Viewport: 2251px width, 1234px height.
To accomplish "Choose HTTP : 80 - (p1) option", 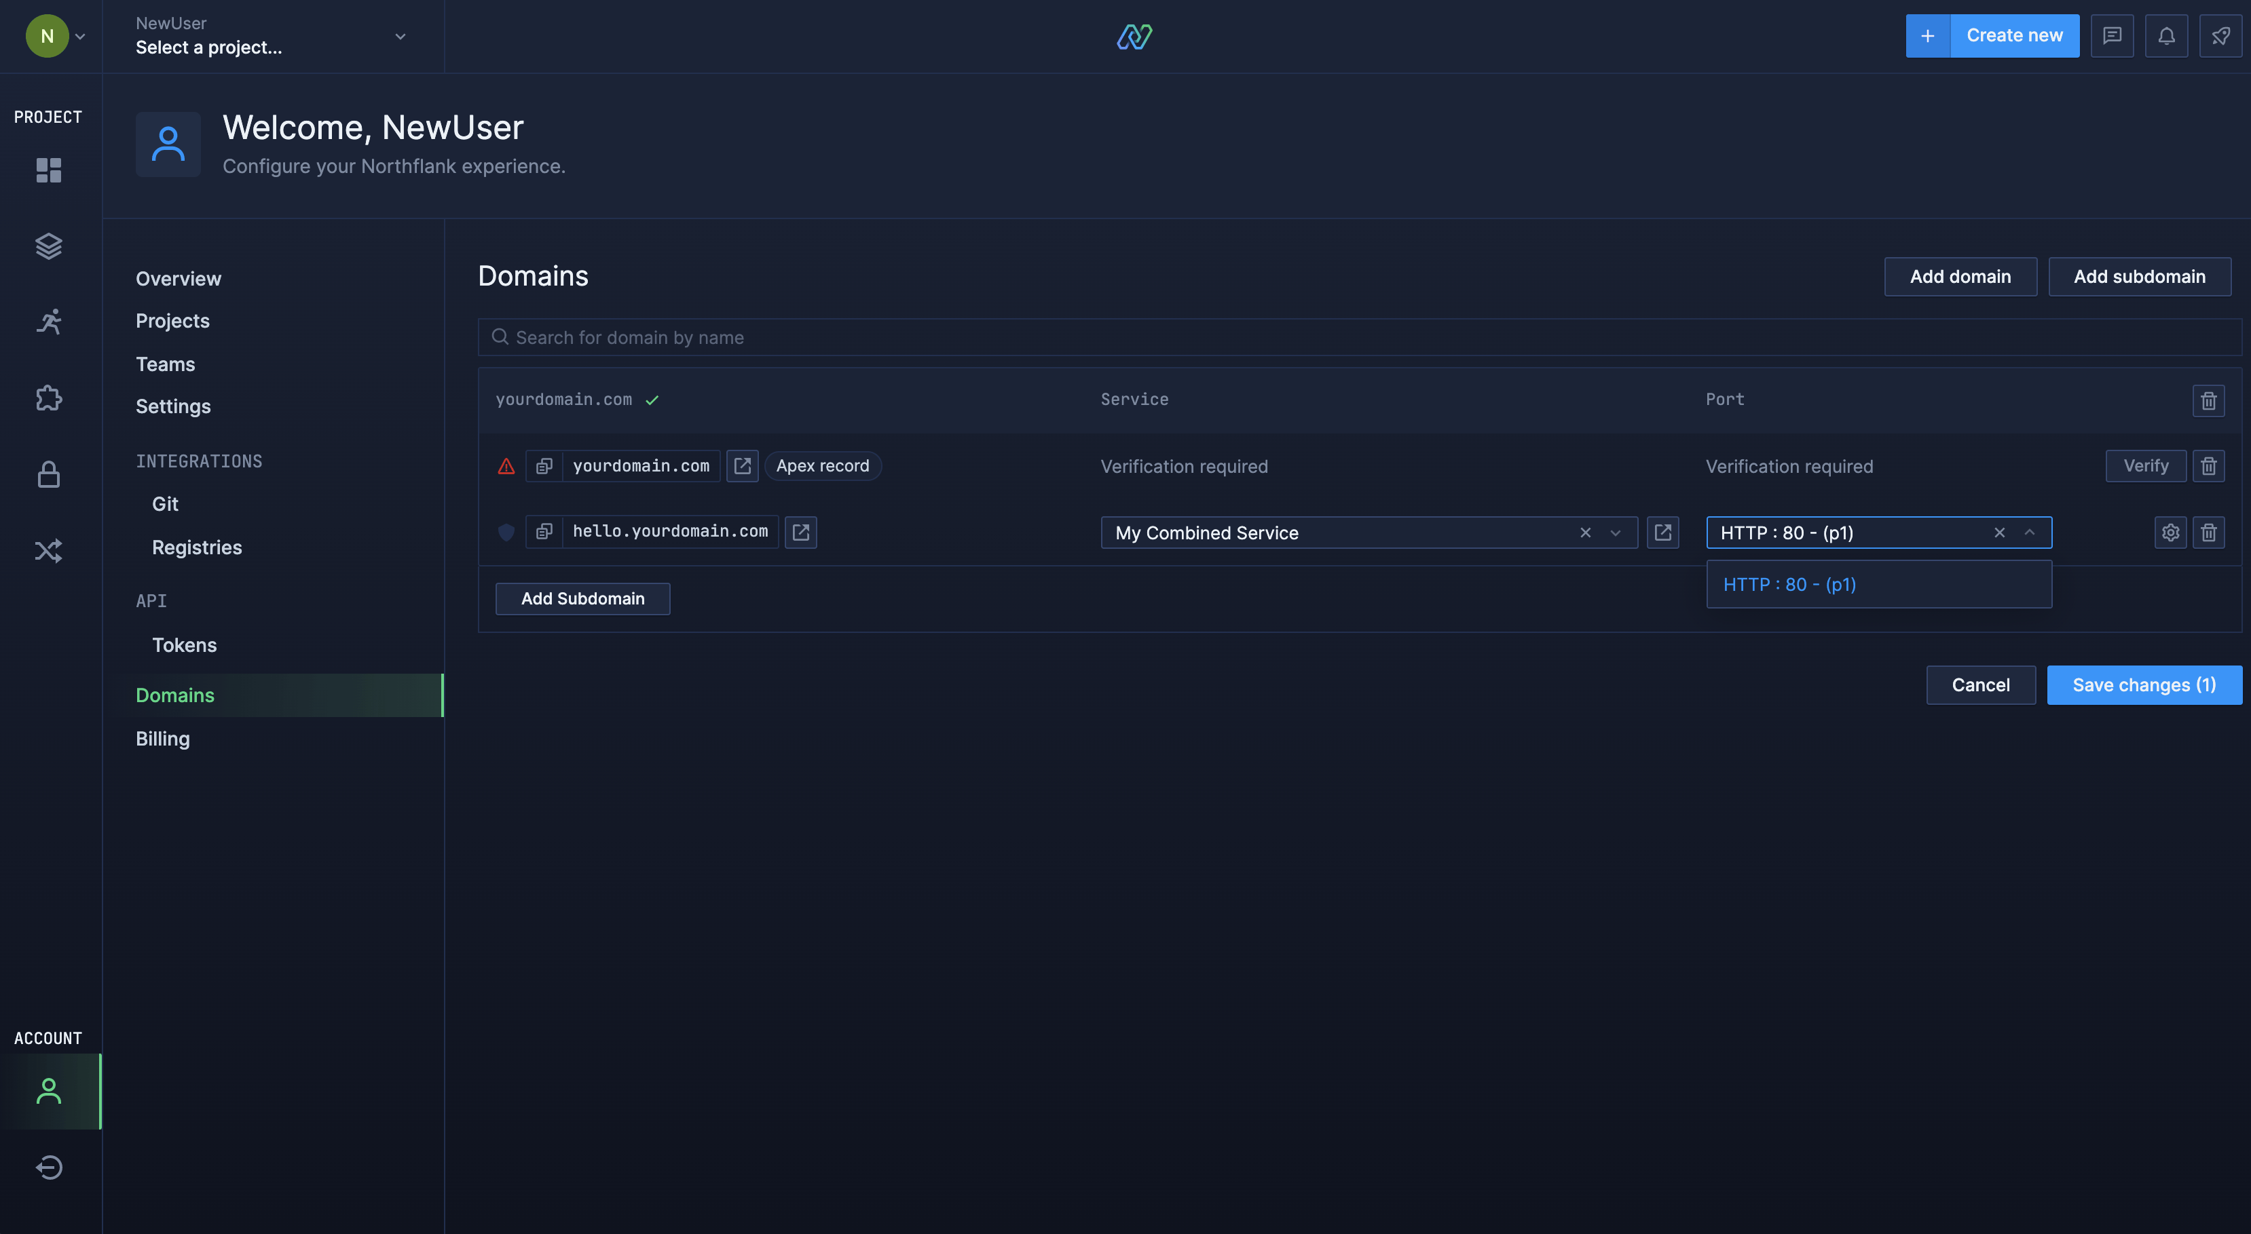I will point(1879,584).
